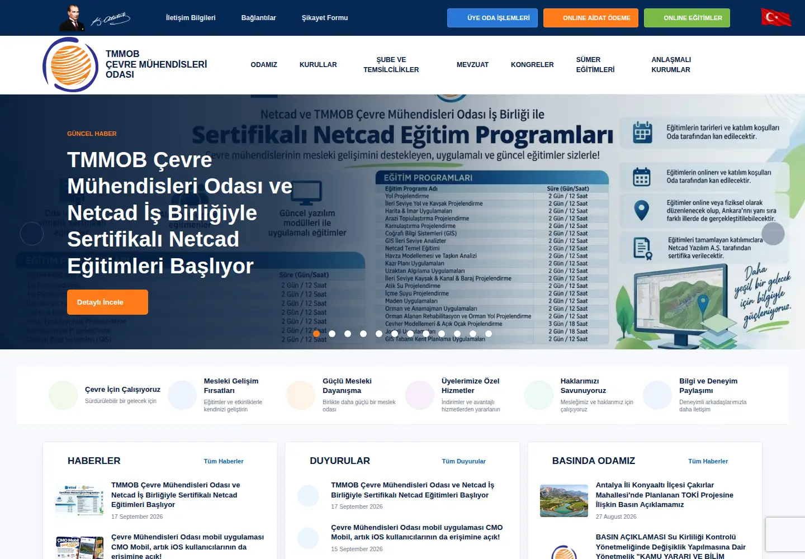Select the orange first slide indicator dot
This screenshot has width=805, height=559.
point(316,334)
